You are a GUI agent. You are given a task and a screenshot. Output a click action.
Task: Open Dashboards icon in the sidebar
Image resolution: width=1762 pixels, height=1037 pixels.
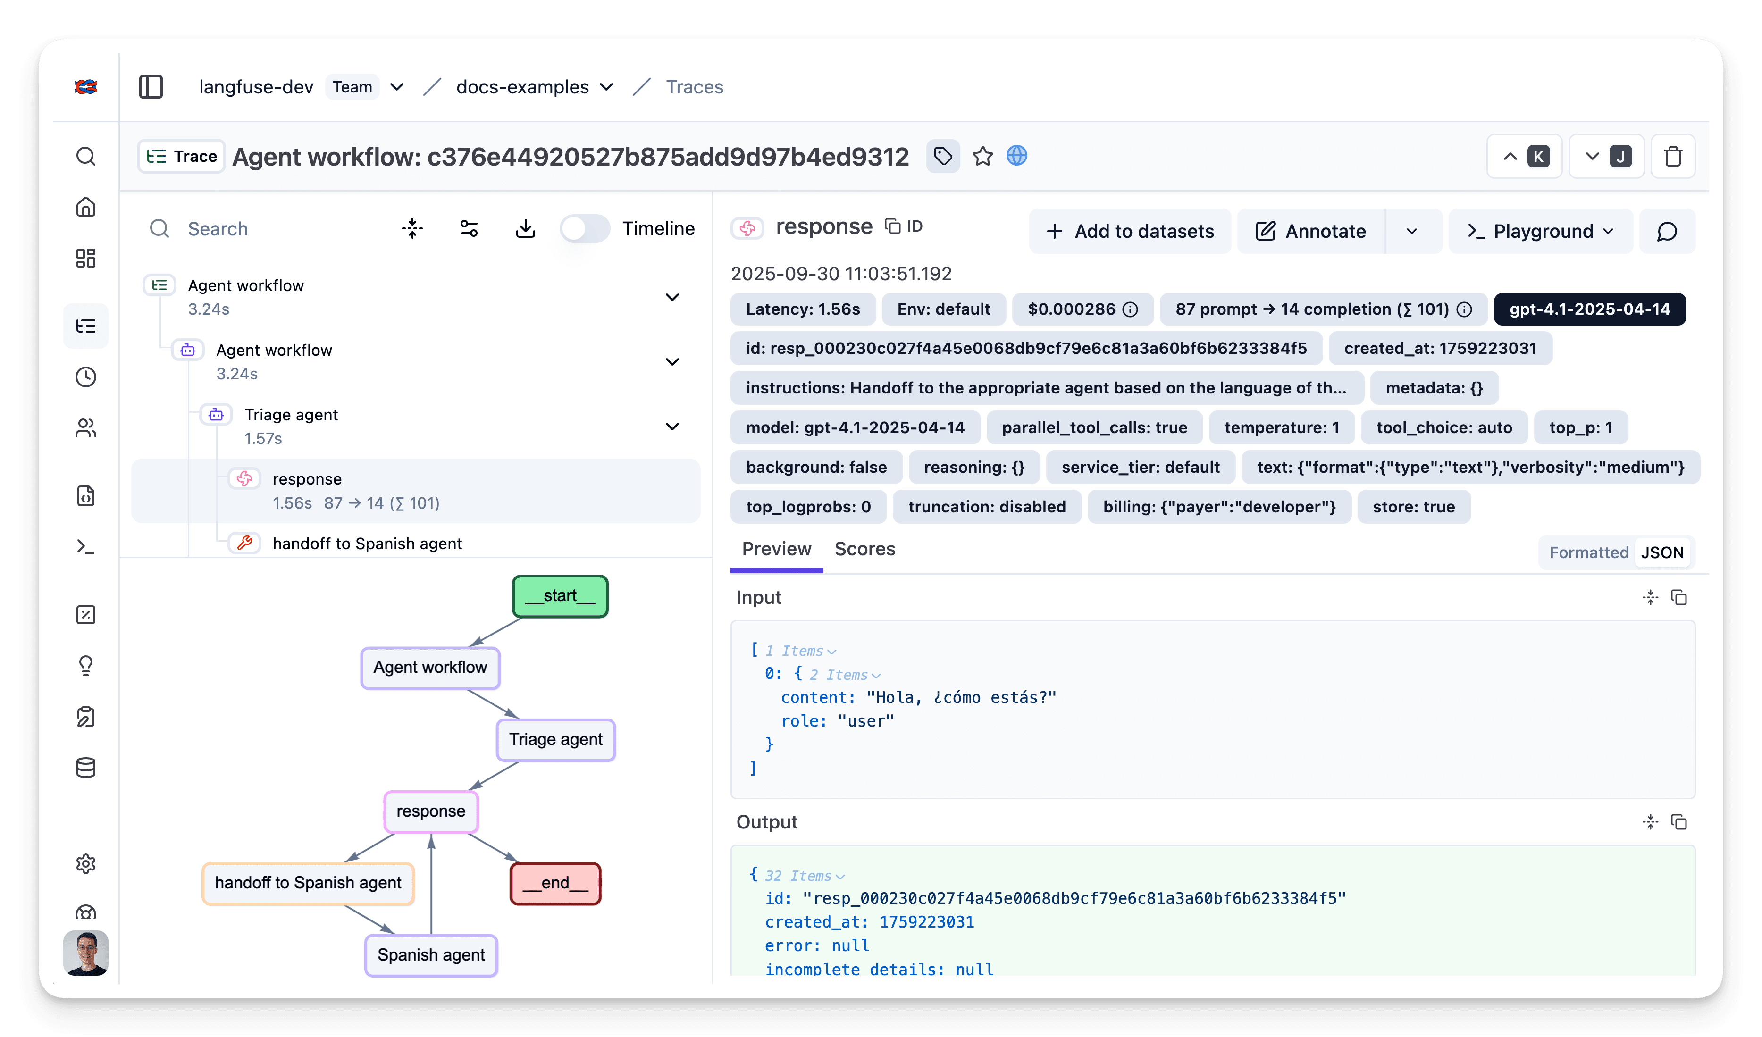tap(86, 258)
